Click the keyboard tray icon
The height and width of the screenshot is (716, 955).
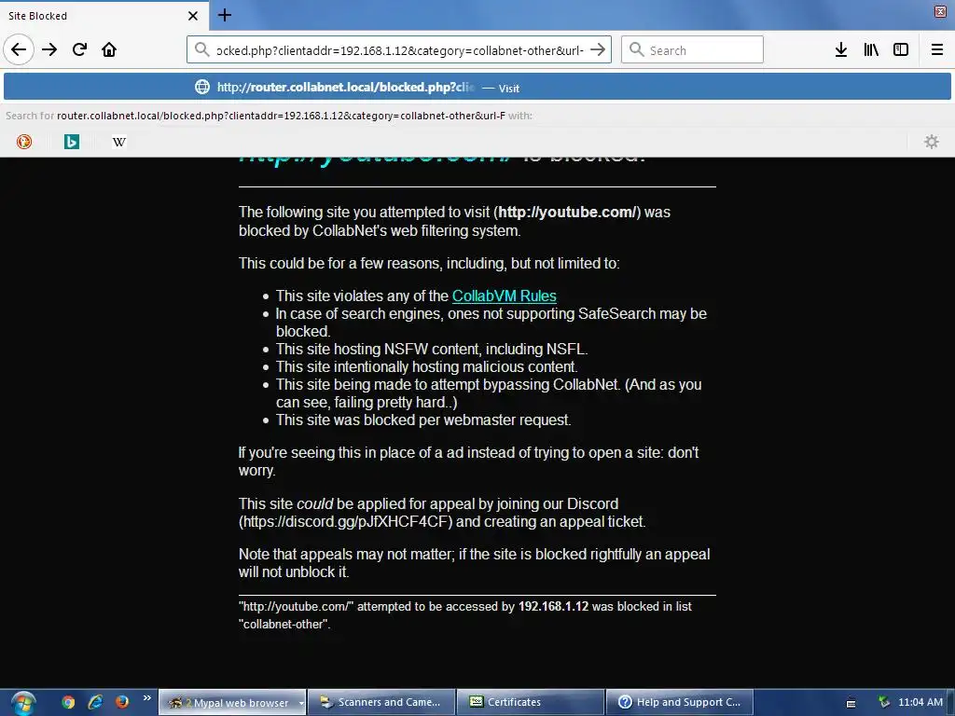point(851,704)
